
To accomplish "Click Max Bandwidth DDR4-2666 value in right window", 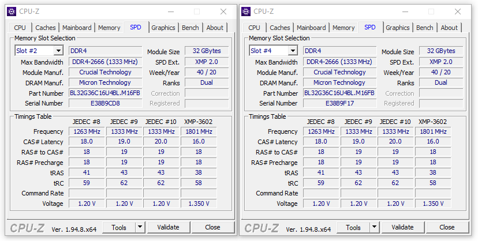I will coord(340,62).
